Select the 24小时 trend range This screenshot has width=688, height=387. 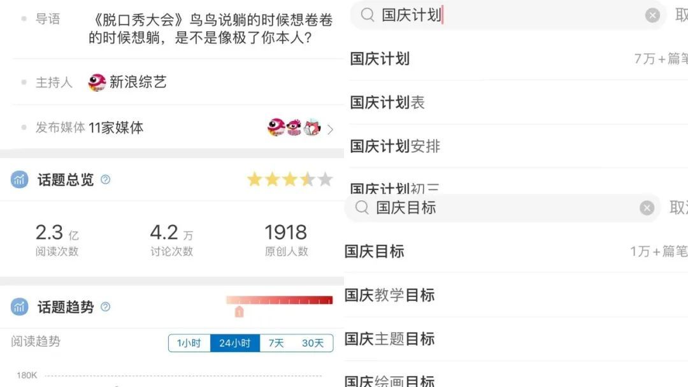234,343
